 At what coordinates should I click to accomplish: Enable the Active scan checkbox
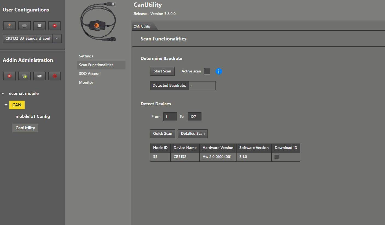pos(207,71)
